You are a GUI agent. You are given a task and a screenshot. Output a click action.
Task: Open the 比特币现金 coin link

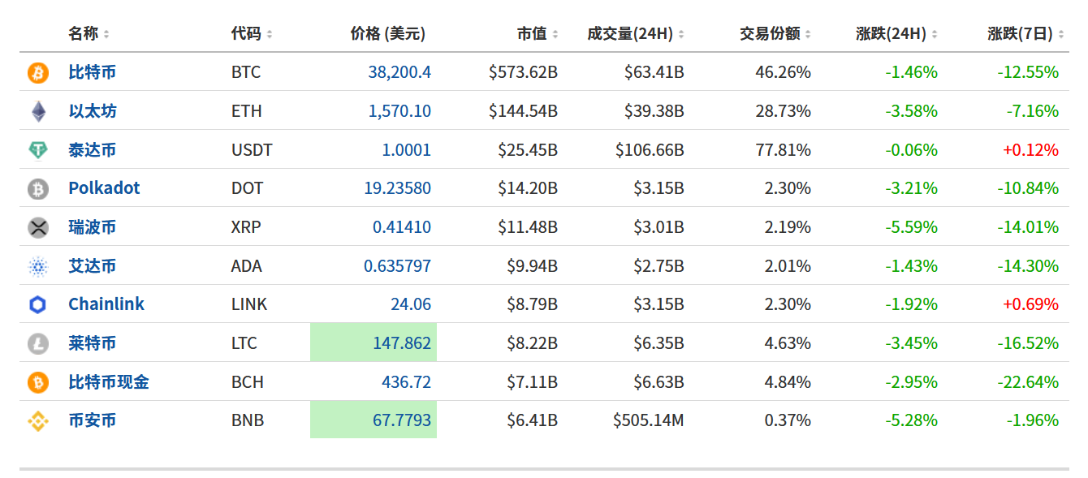pos(109,382)
